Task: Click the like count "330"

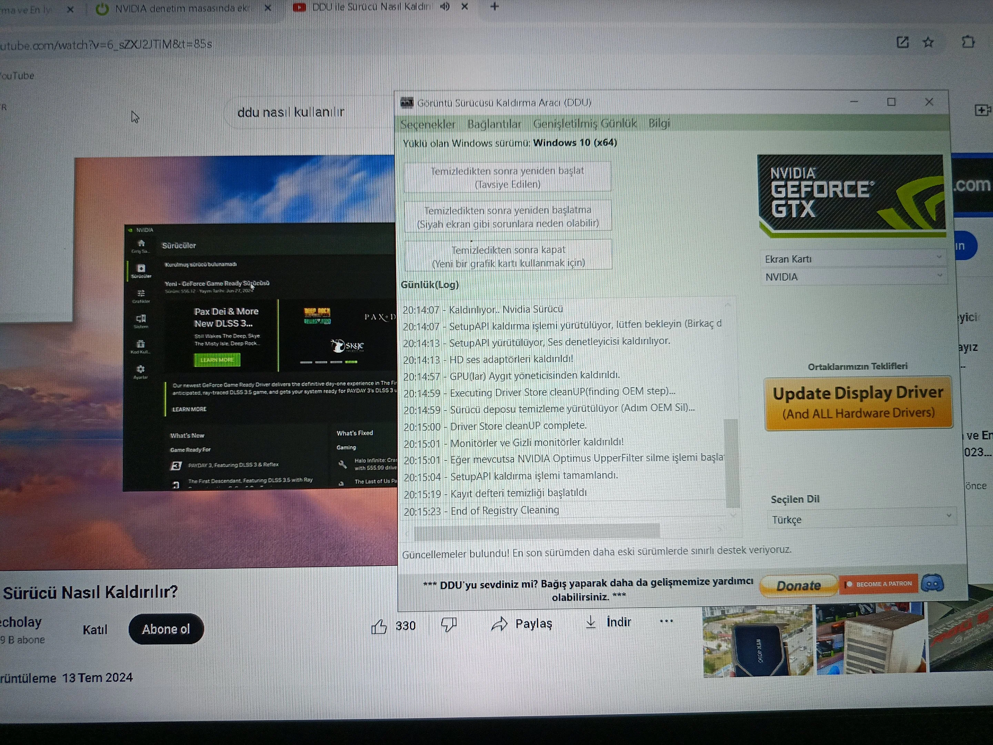Action: (405, 625)
